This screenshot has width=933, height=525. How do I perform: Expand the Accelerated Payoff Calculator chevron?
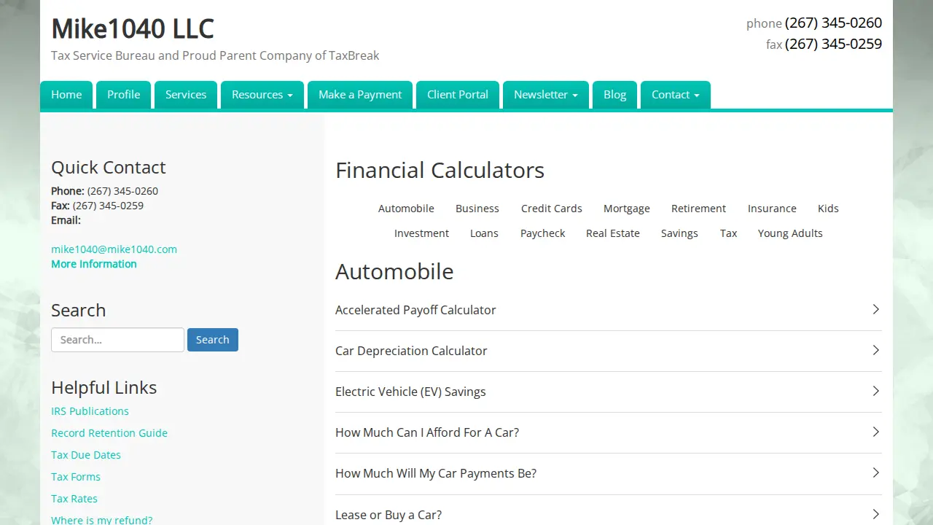point(875,310)
